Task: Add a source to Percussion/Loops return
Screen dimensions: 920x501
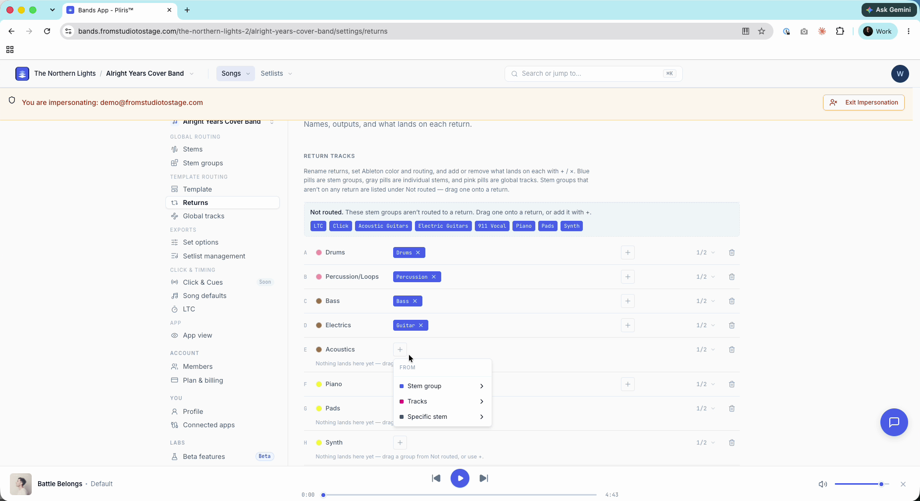Action: [x=628, y=277]
